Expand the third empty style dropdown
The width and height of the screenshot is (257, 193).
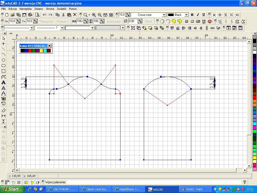tap(92, 28)
